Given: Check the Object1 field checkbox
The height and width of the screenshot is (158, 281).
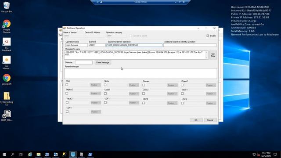Looking at the screenshot, I should pyautogui.click(x=182, y=85).
